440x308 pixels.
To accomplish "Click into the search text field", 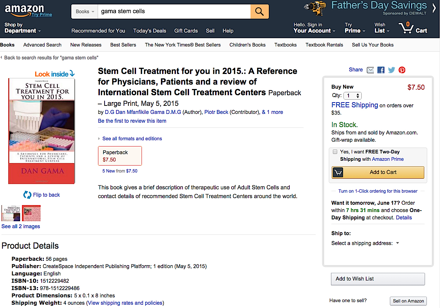I will click(174, 11).
